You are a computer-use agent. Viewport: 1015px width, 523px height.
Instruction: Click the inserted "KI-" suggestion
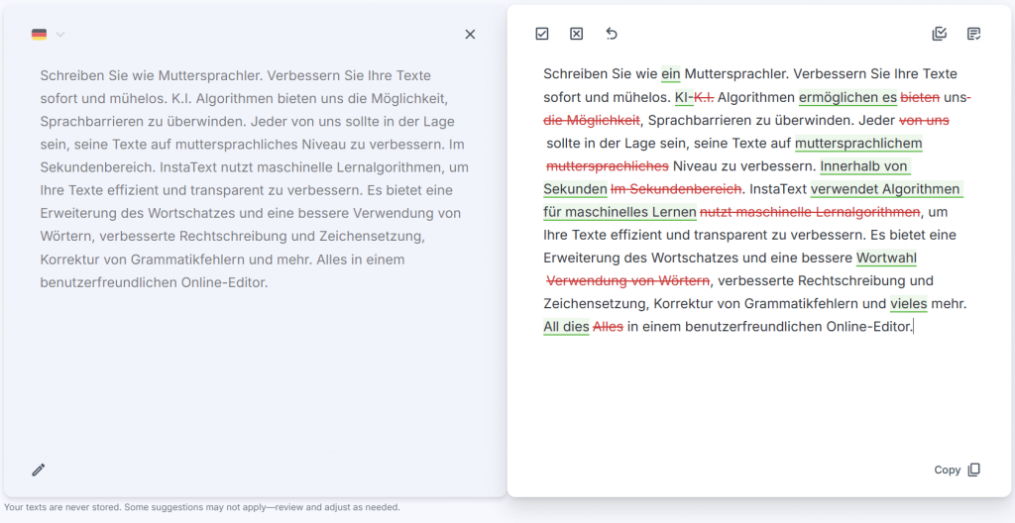[x=684, y=98]
